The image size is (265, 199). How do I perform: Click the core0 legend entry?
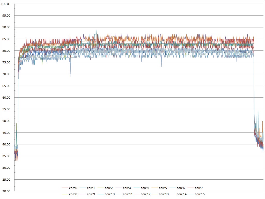pyautogui.click(x=73, y=188)
